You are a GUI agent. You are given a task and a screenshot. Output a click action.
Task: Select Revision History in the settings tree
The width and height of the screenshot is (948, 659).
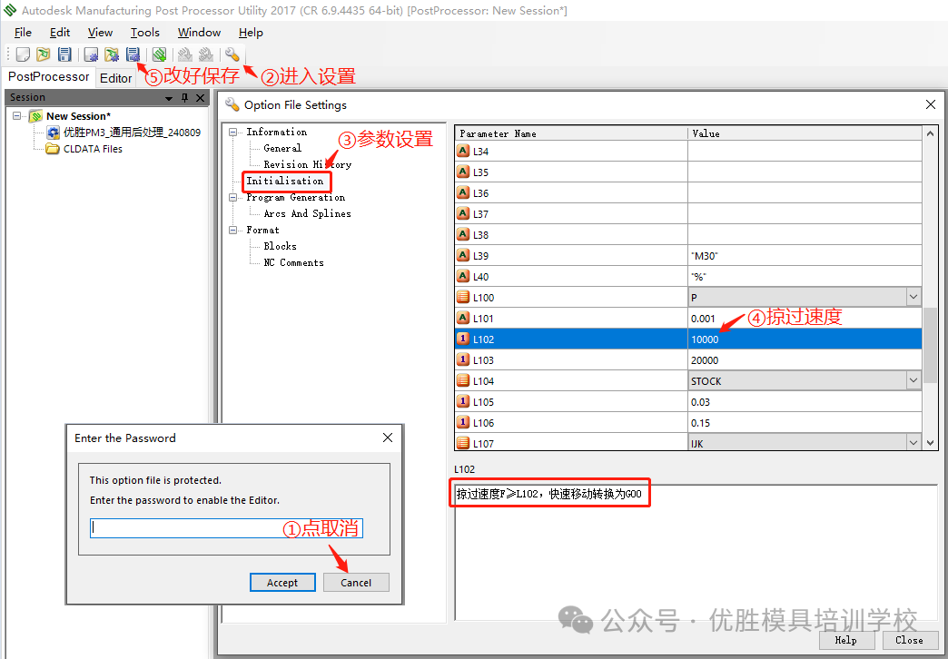coord(307,164)
